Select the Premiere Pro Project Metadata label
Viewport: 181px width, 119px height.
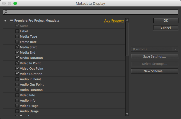coord(37,20)
